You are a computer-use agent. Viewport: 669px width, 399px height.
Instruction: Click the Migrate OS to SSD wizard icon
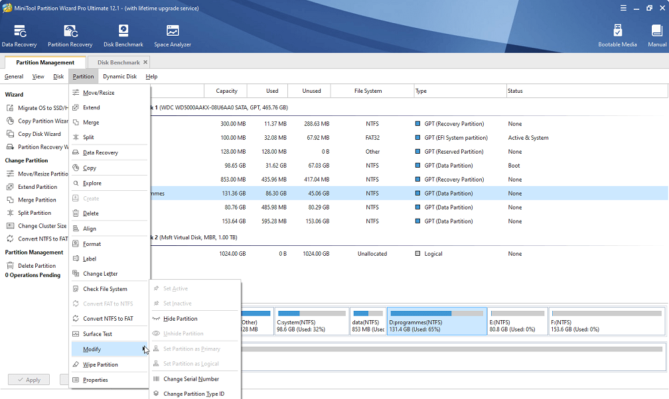10,108
